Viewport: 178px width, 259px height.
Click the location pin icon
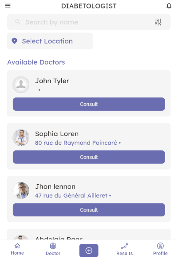pyautogui.click(x=15, y=41)
